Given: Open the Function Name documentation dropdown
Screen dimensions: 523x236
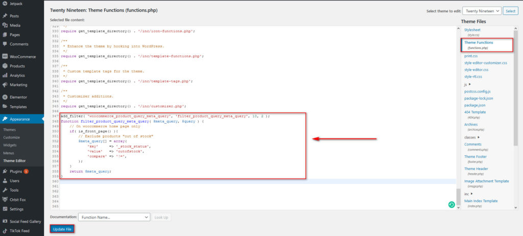Looking at the screenshot, I should (114, 217).
